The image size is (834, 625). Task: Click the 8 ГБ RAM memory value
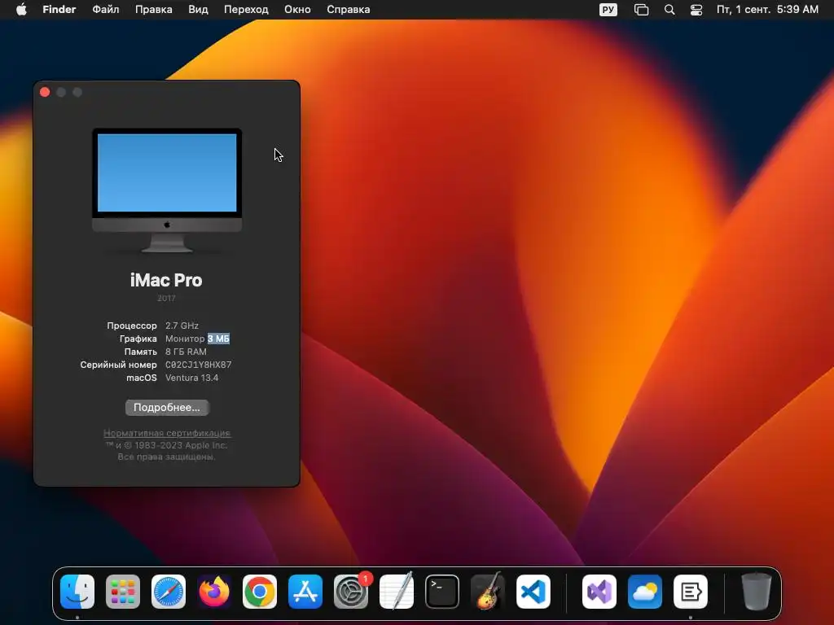tap(186, 352)
